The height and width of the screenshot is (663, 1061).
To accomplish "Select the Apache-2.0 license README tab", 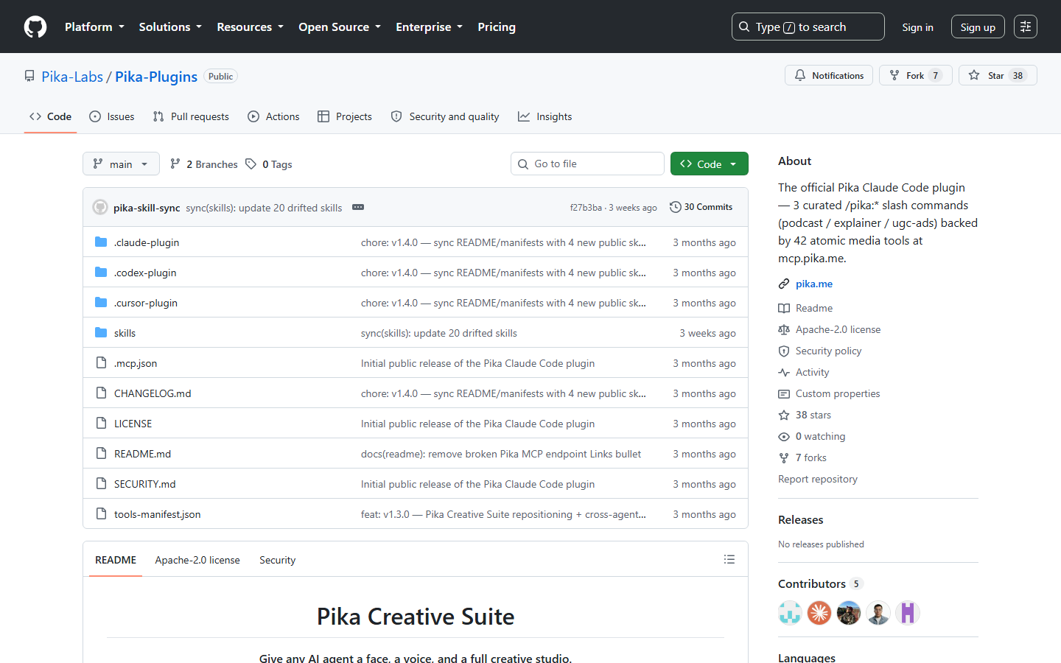I will coord(197,560).
